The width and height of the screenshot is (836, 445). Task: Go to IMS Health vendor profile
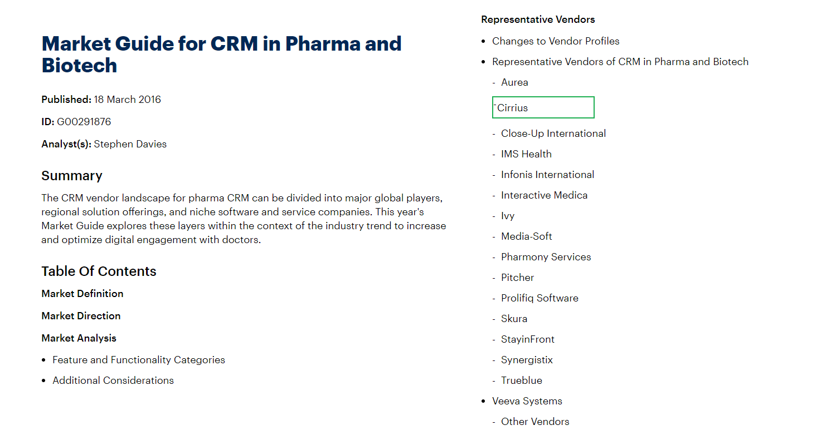(x=526, y=154)
